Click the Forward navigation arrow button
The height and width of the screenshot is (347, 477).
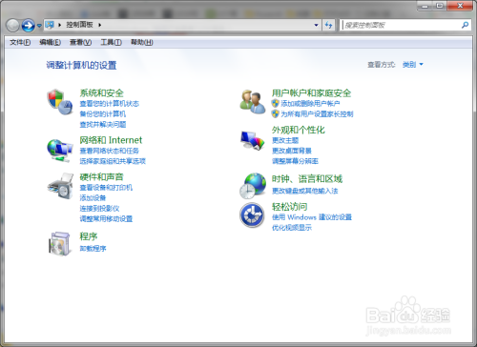28,26
